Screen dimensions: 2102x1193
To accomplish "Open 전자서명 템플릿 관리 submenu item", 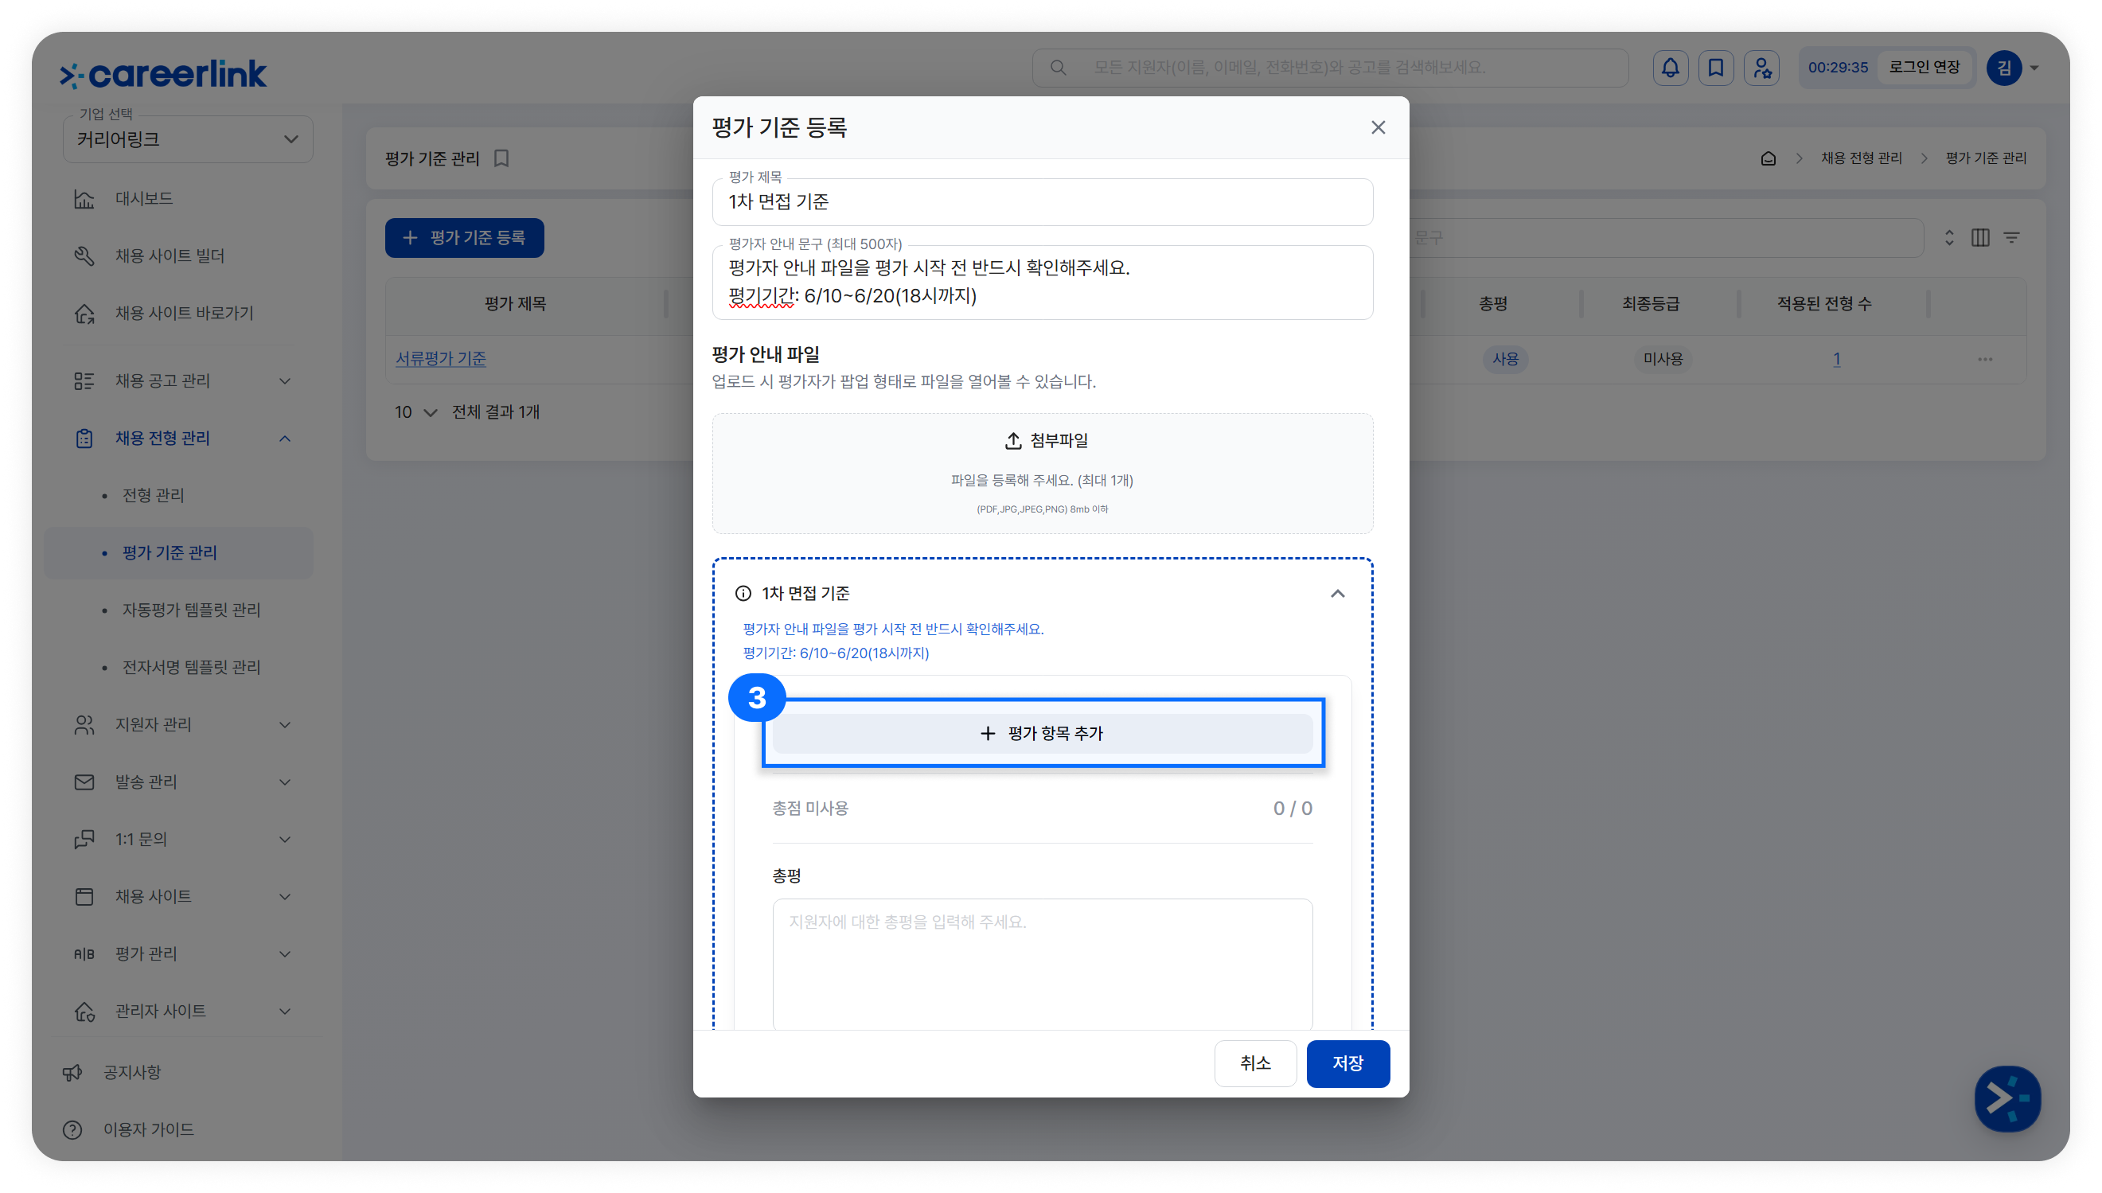I will [192, 668].
